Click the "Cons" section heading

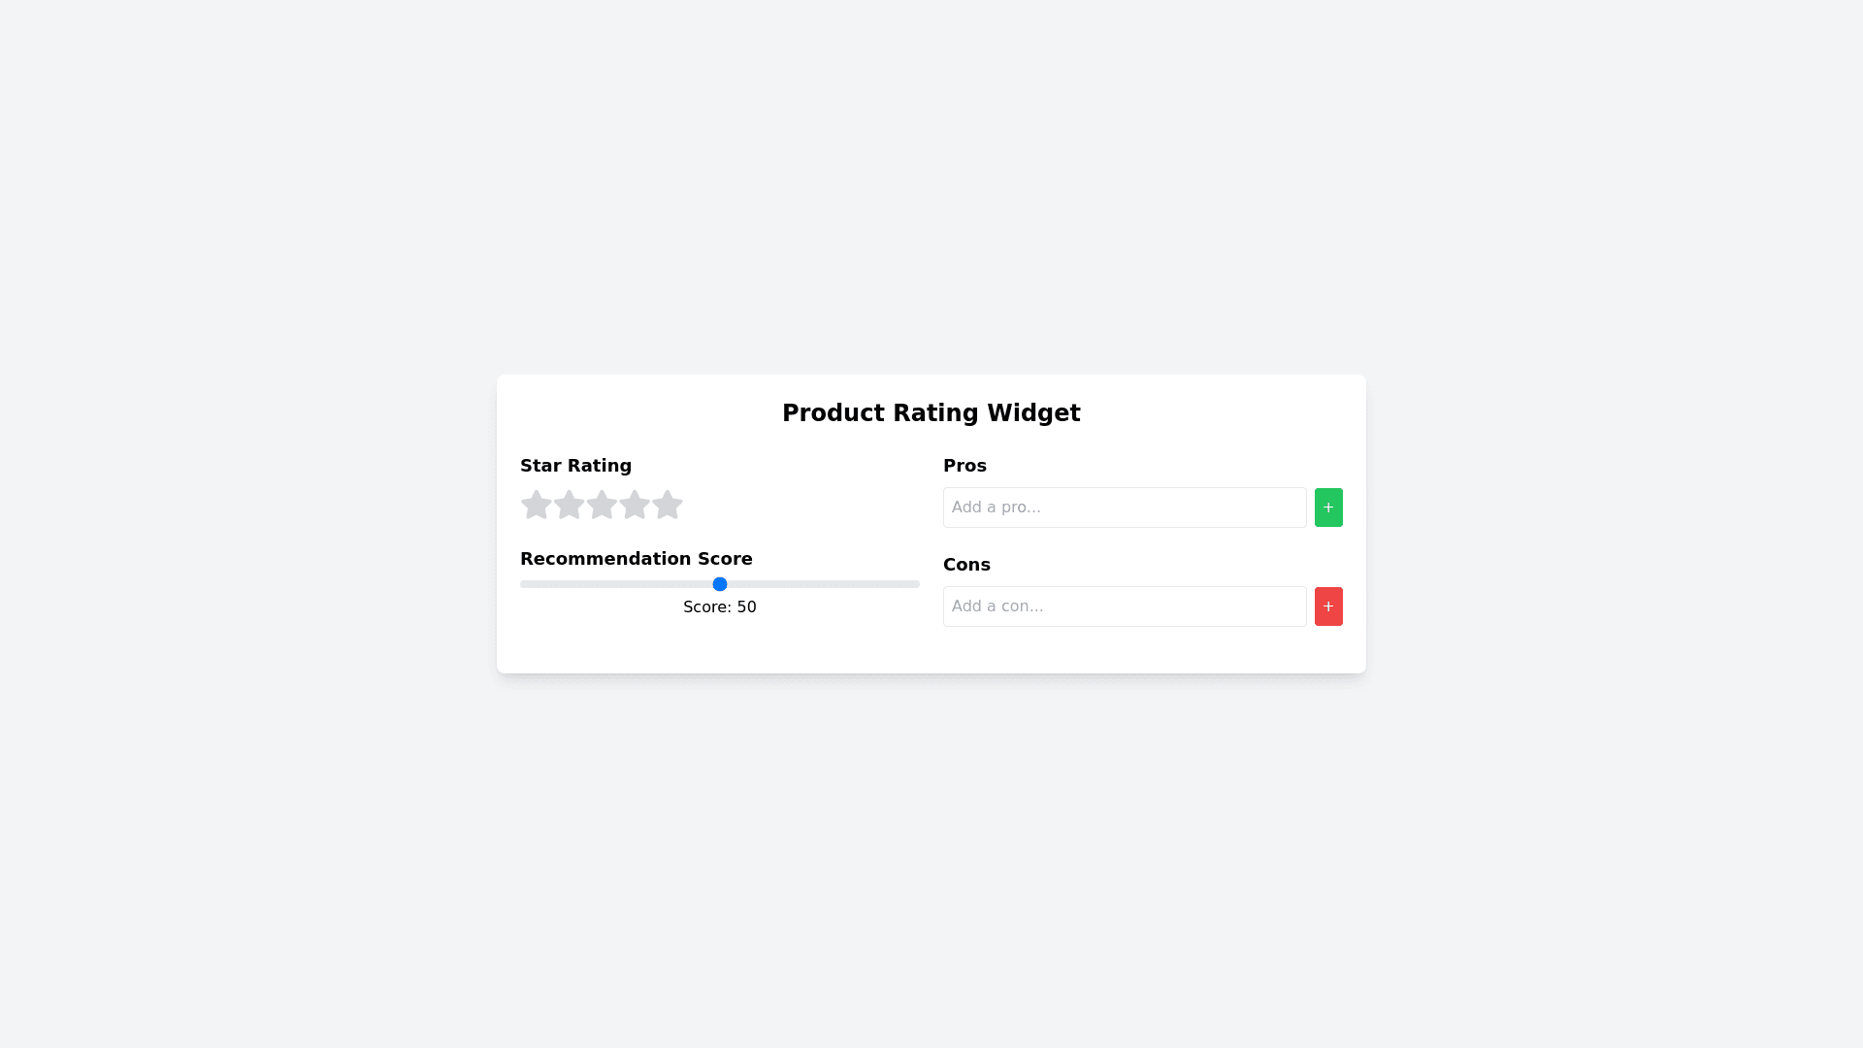[966, 565]
